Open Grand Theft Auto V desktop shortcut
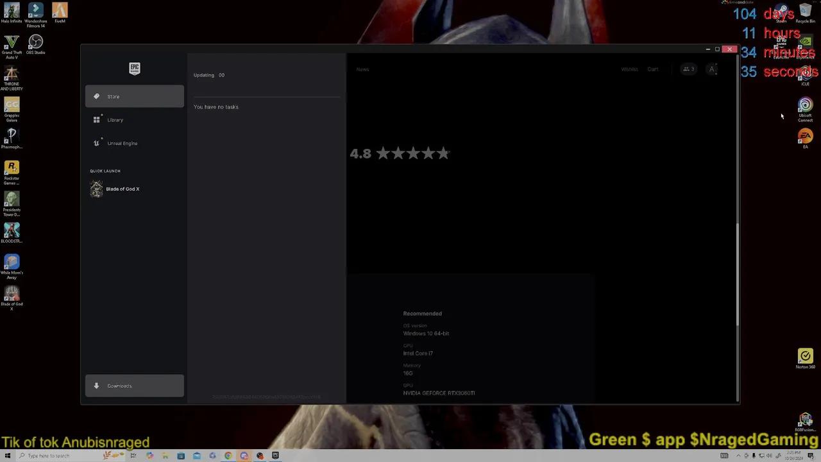This screenshot has width=821, height=462. pyautogui.click(x=12, y=47)
